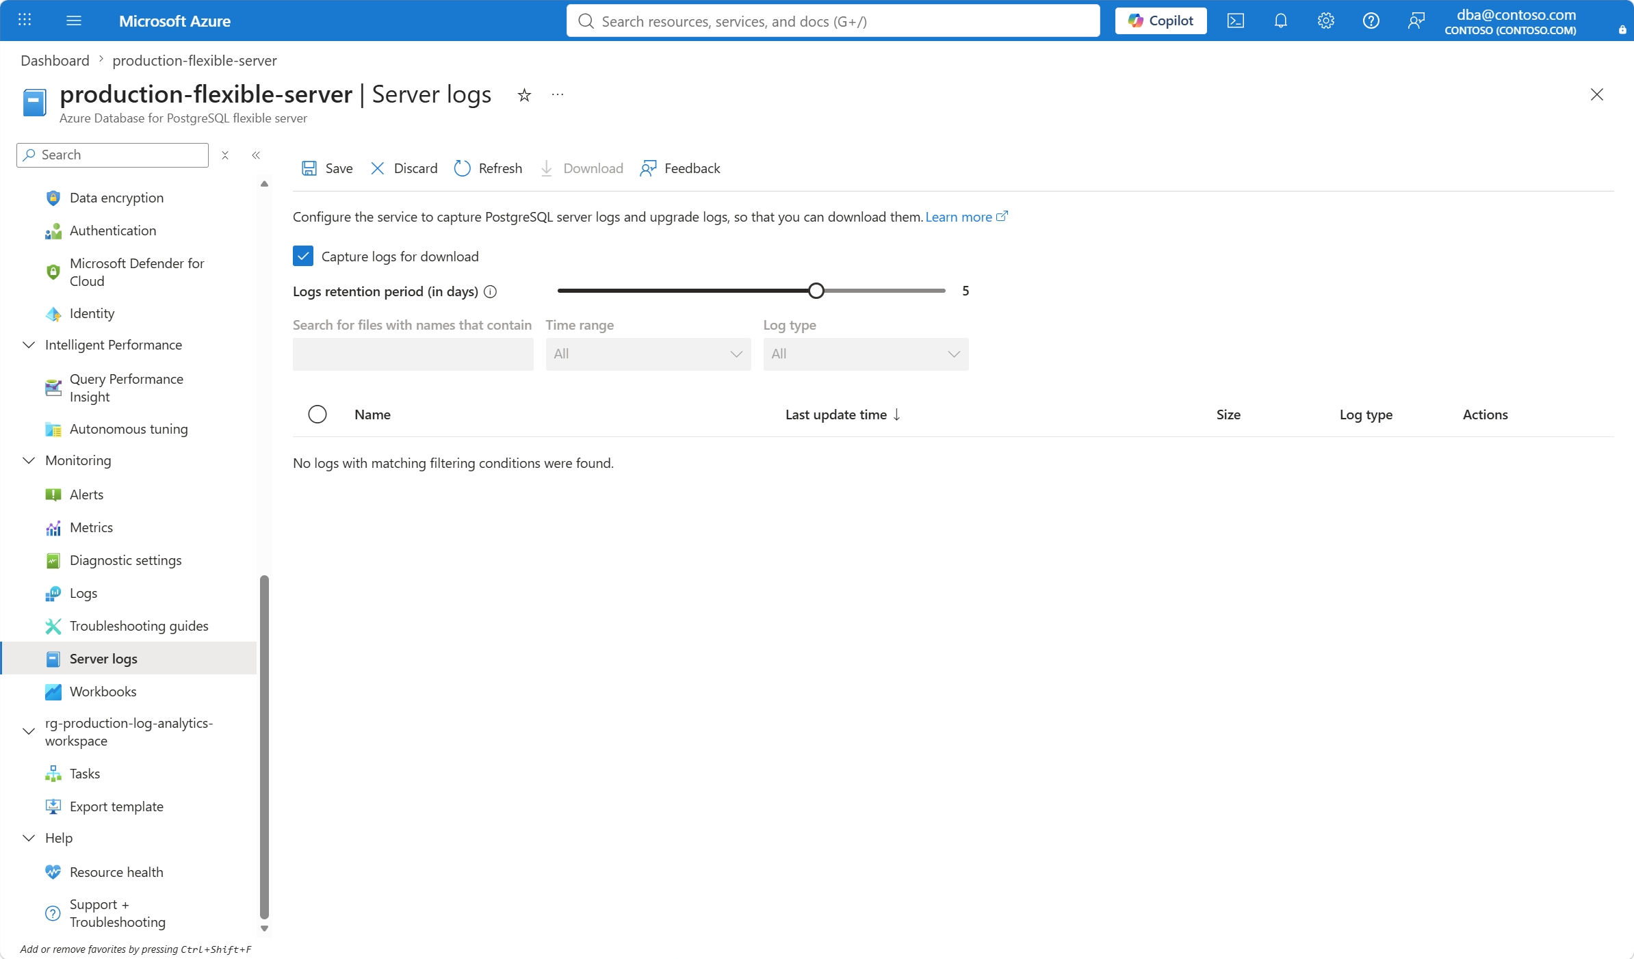Click the Dashboard breadcrumb link

55,60
